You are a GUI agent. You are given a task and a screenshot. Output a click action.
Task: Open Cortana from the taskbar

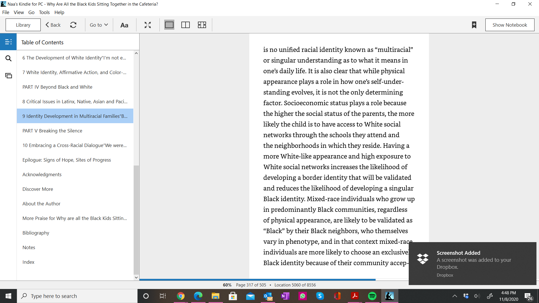click(146, 296)
